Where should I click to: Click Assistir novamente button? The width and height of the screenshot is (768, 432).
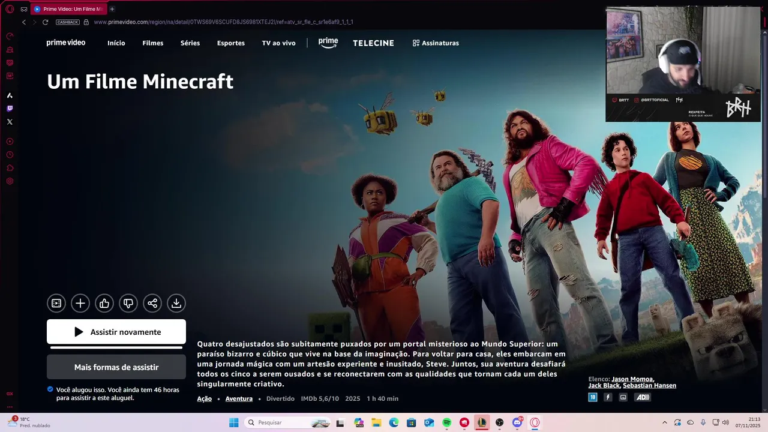[x=116, y=332]
